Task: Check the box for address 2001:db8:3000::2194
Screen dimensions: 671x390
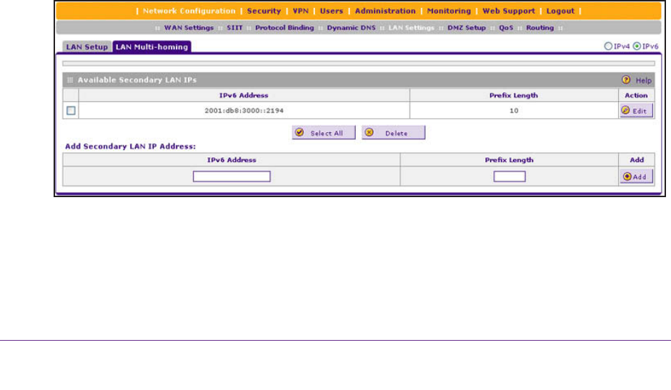Action: 71,111
